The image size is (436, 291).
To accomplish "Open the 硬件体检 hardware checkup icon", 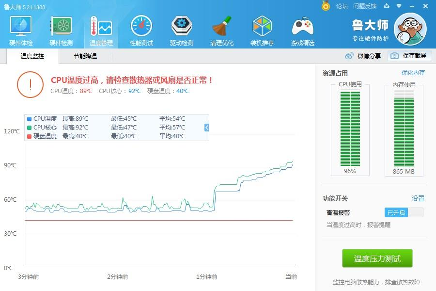I will [x=21, y=30].
